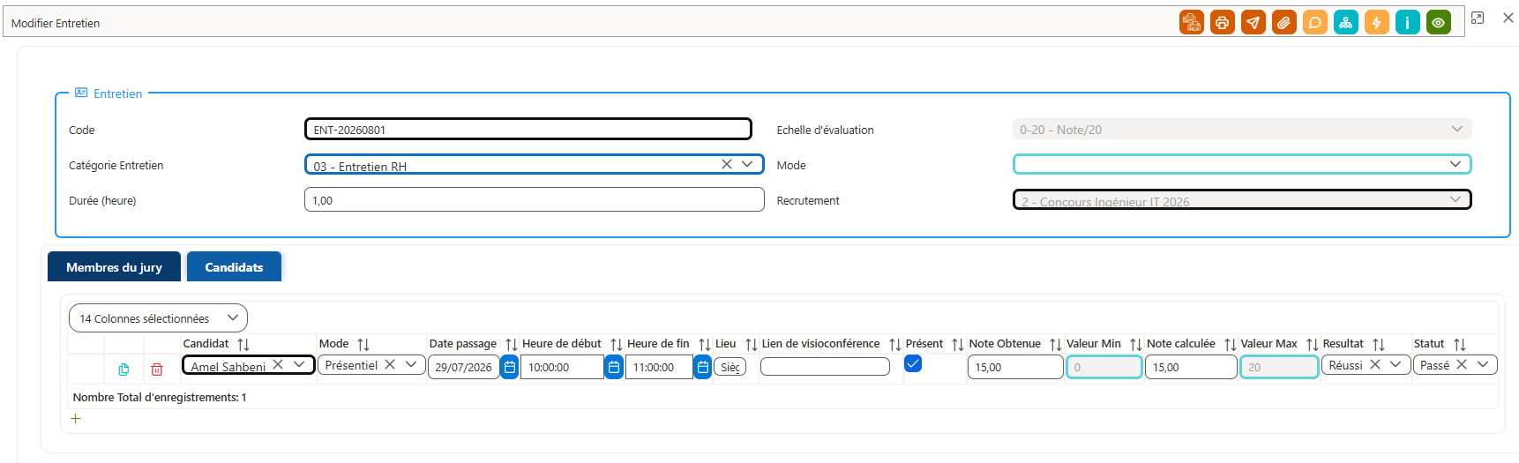Click the Code field ENT-20260801

click(528, 129)
